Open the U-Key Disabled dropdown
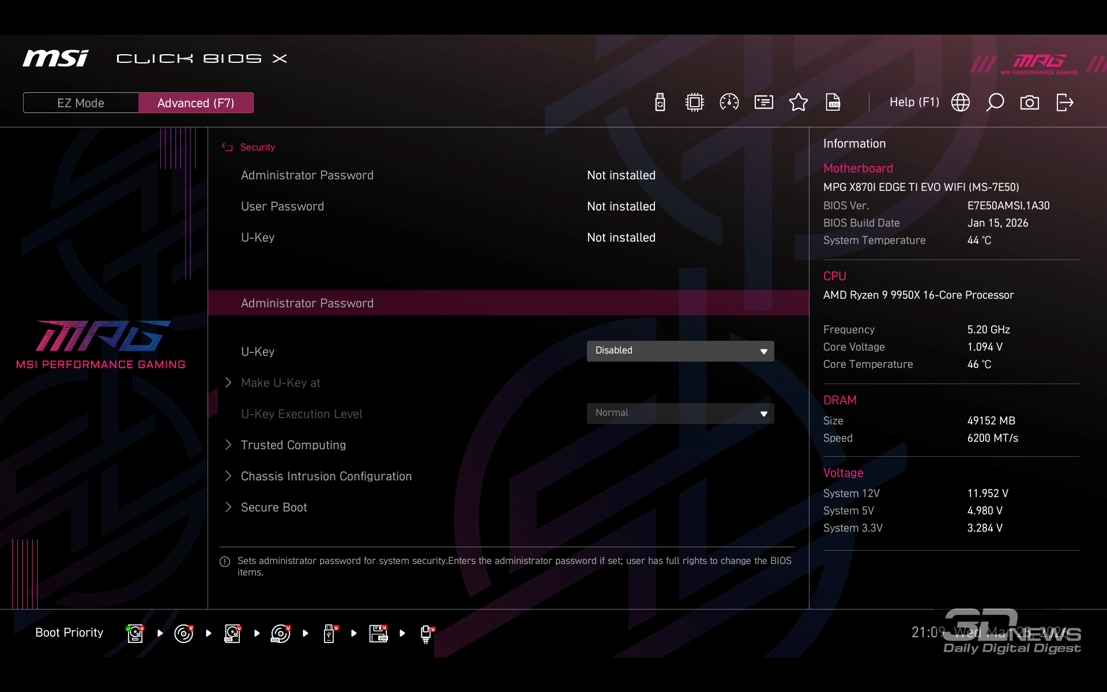 tap(680, 351)
